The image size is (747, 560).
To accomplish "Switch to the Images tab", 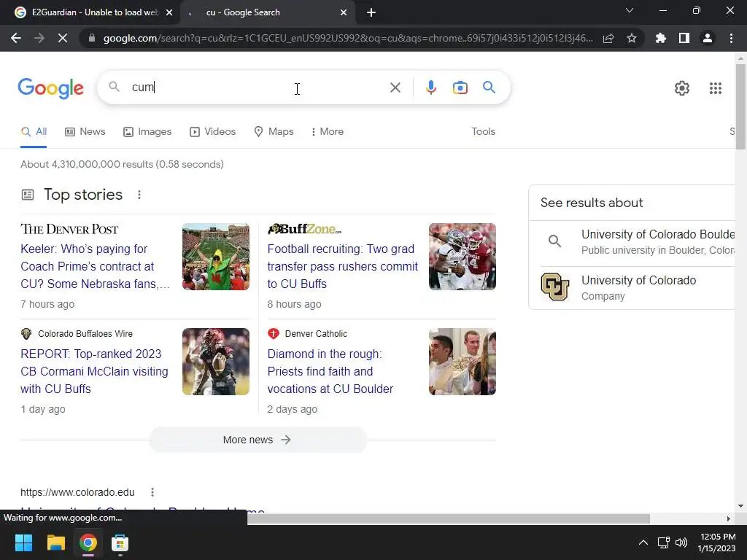I will pos(147,131).
